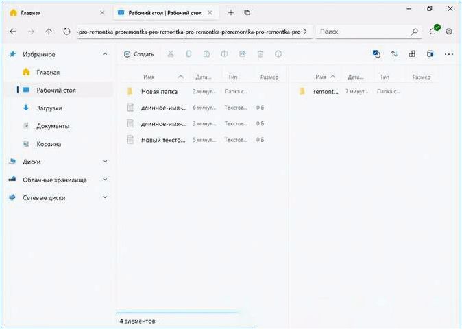
Task: Sort left pane by Тип column
Action: pos(232,77)
